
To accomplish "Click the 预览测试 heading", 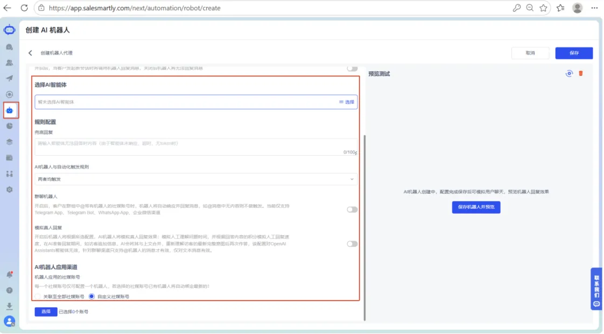I will pos(379,74).
